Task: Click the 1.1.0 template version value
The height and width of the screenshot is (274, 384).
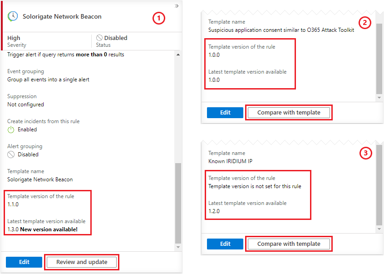Action: click(13, 204)
